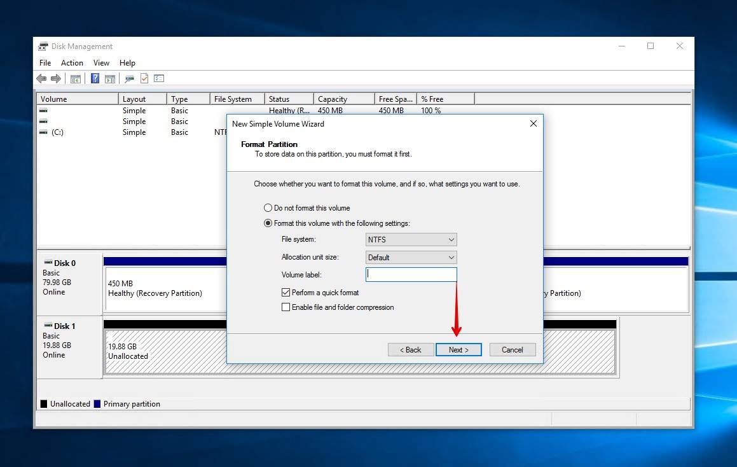Image resolution: width=737 pixels, height=467 pixels.
Task: Expand the Allocation unit size dropdown
Action: [411, 258]
